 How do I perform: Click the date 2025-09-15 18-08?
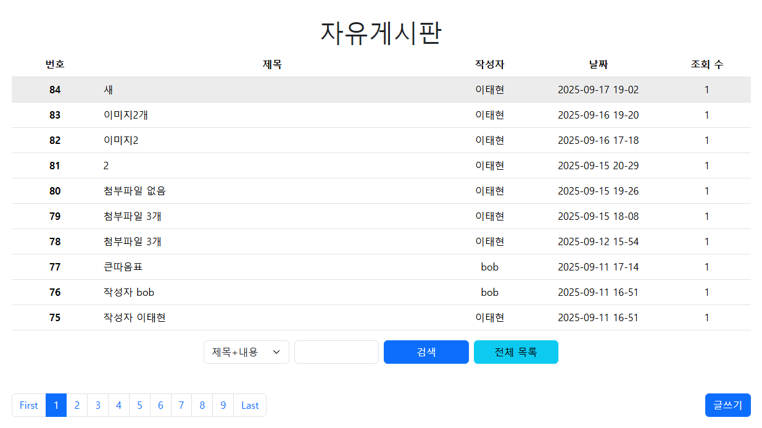598,216
